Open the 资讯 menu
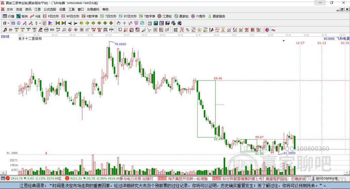This screenshot has height=189, width=350. (x=28, y=9)
